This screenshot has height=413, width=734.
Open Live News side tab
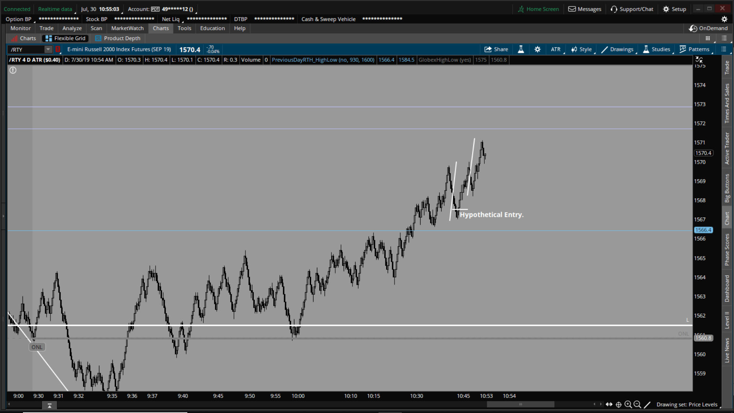click(x=727, y=350)
